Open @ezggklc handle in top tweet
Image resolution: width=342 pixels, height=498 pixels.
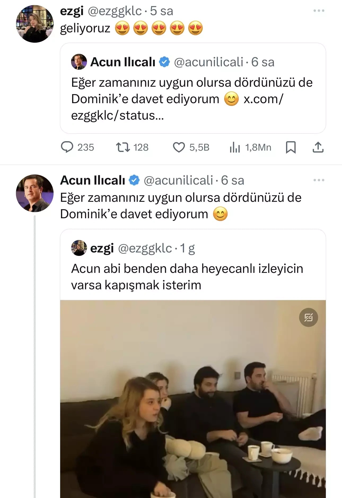(115, 11)
